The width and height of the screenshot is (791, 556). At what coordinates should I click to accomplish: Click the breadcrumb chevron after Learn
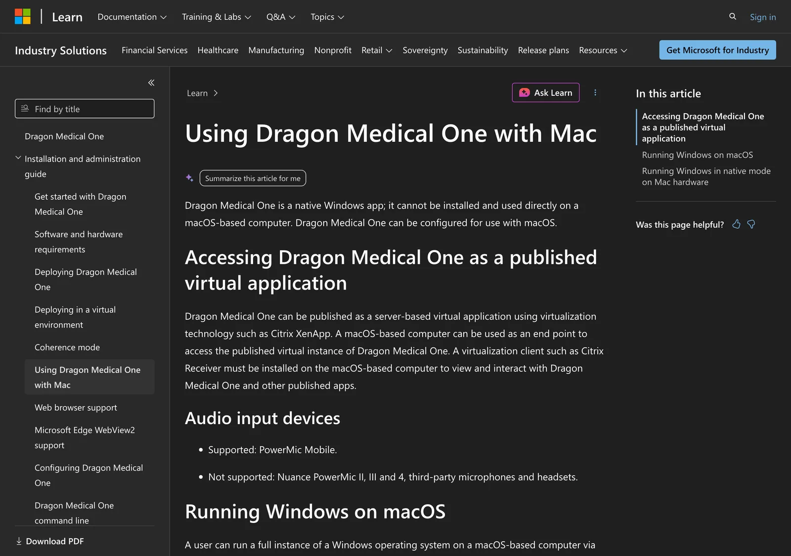(x=216, y=93)
